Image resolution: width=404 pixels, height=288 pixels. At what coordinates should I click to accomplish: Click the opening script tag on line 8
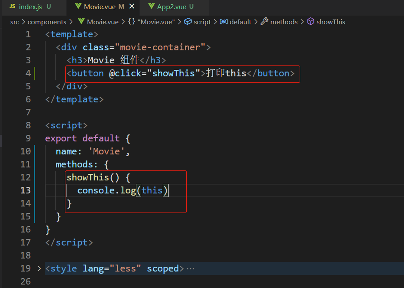point(66,126)
